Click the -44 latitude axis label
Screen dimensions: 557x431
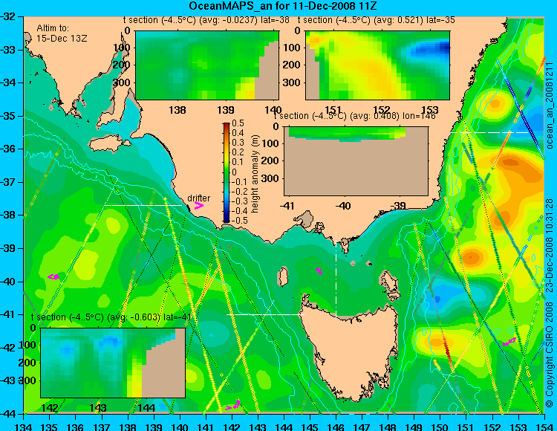7,414
